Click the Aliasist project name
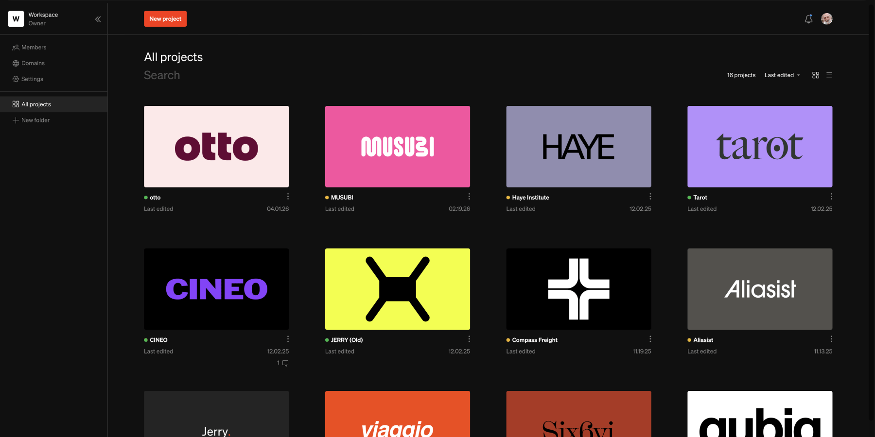Screen dimensions: 875x437 pyautogui.click(x=703, y=340)
